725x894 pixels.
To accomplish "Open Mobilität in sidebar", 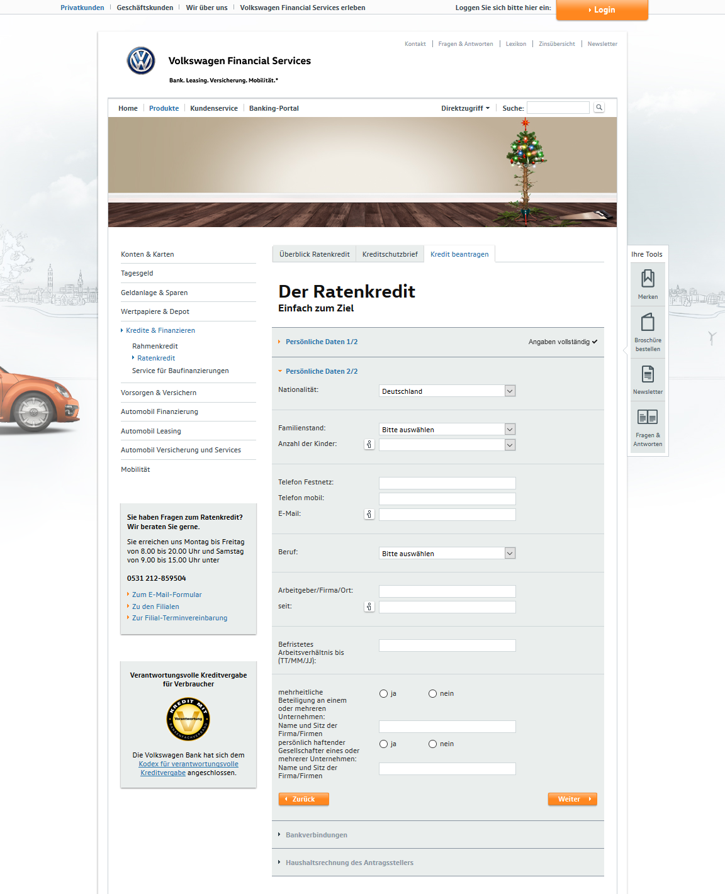I will click(135, 469).
